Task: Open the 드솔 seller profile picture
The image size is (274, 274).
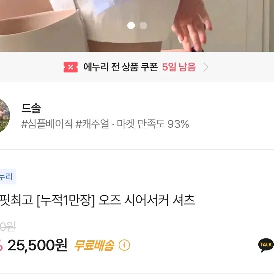Action: [x=4, y=116]
